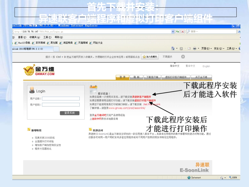Click the E-SoonLink 异速联 footer logo
This screenshot has height=187, width=249.
(x=195, y=167)
